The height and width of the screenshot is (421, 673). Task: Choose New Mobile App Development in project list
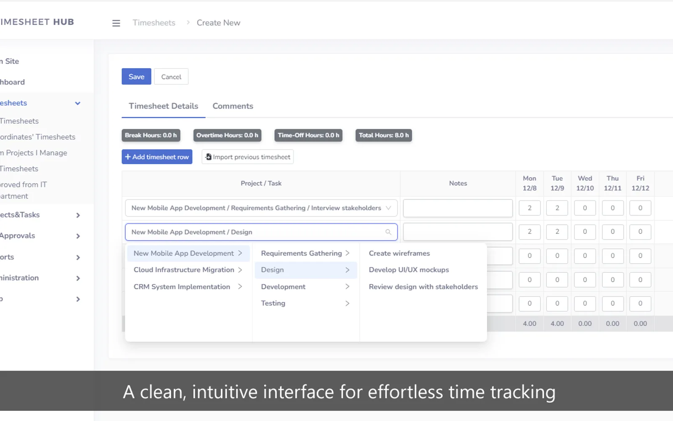[188, 253]
